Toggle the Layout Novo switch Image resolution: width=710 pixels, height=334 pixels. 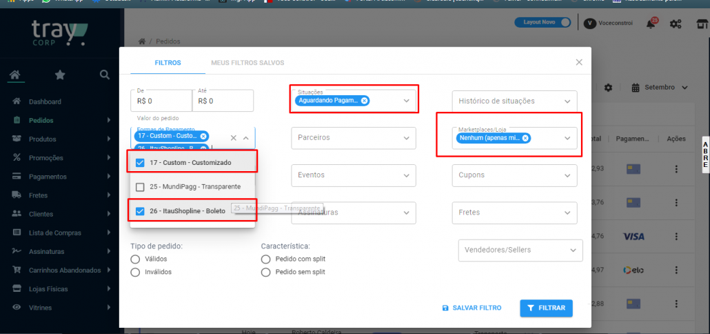click(564, 23)
